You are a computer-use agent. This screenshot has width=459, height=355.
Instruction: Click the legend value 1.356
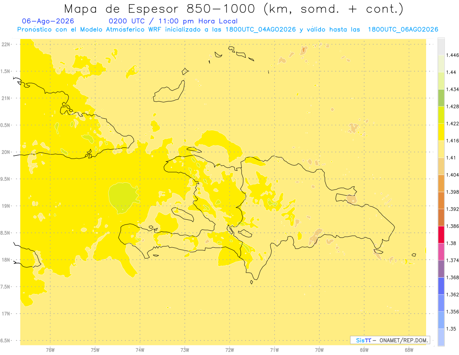coord(452,312)
